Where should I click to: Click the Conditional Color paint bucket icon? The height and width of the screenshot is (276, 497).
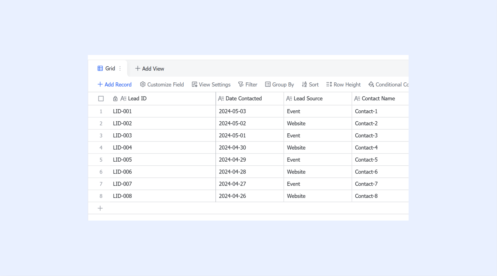[371, 84]
